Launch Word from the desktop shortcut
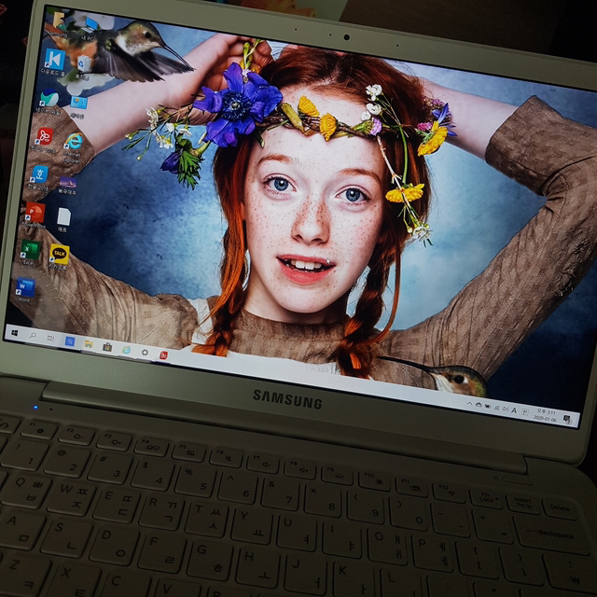Screen dimensions: 597x597 25,287
